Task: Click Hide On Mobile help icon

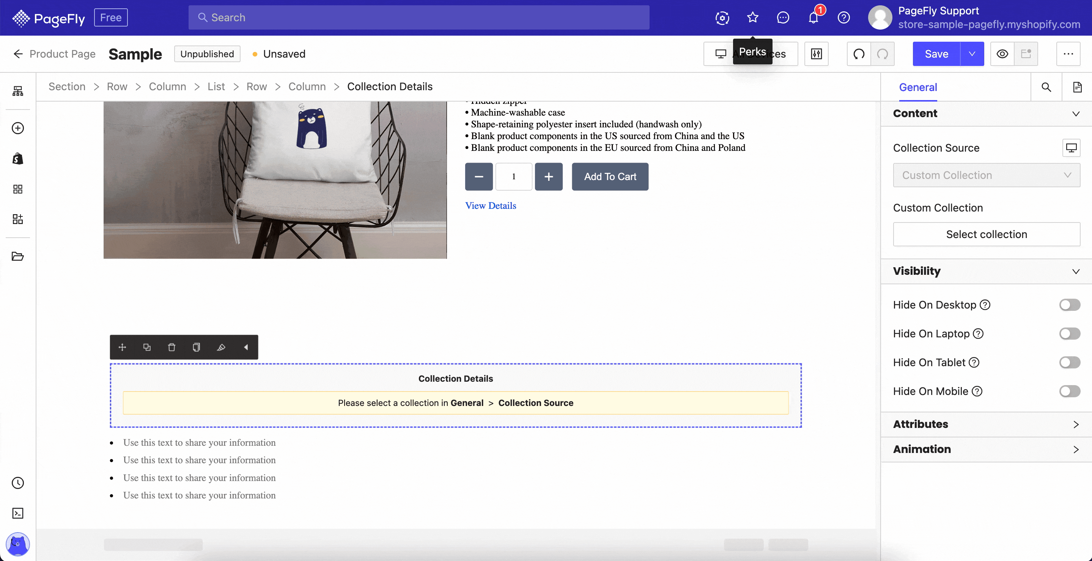Action: pos(977,391)
